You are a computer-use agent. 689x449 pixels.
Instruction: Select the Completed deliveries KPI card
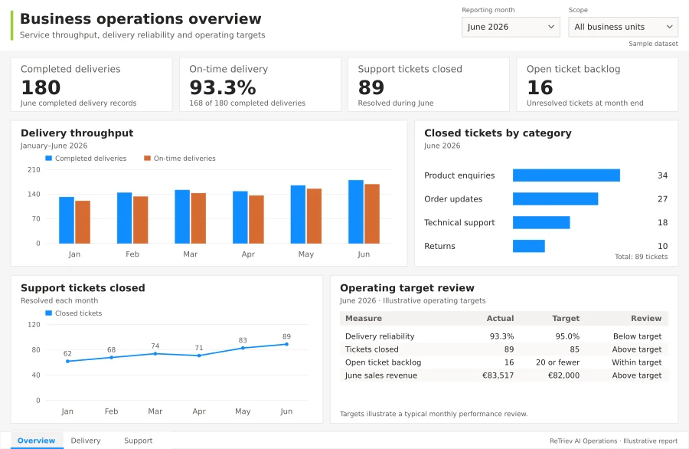tap(91, 84)
